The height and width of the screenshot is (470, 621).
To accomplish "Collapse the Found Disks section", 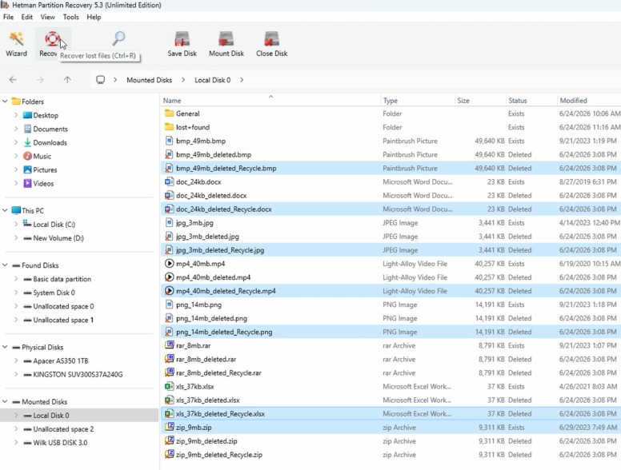I will [x=5, y=265].
